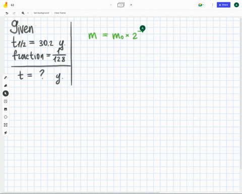Click the Jamboard logo icon
Screen dimensions: 242x194
tap(6, 5)
